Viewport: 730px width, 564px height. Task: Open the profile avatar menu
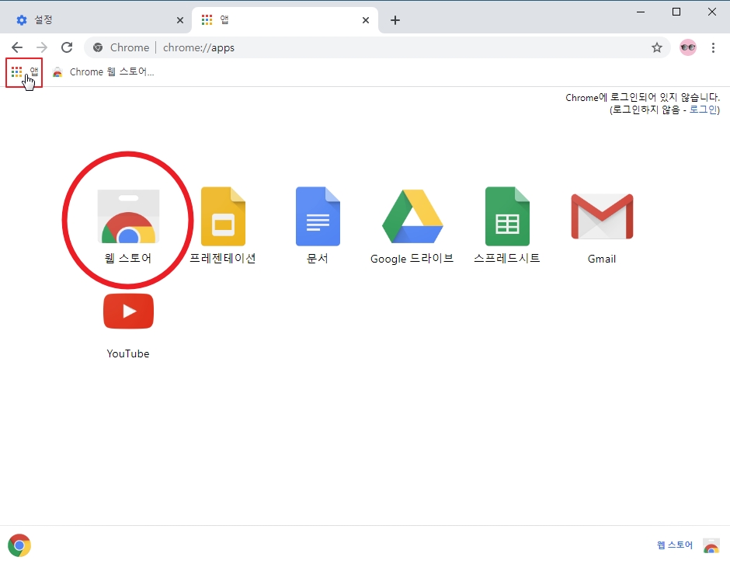tap(687, 47)
